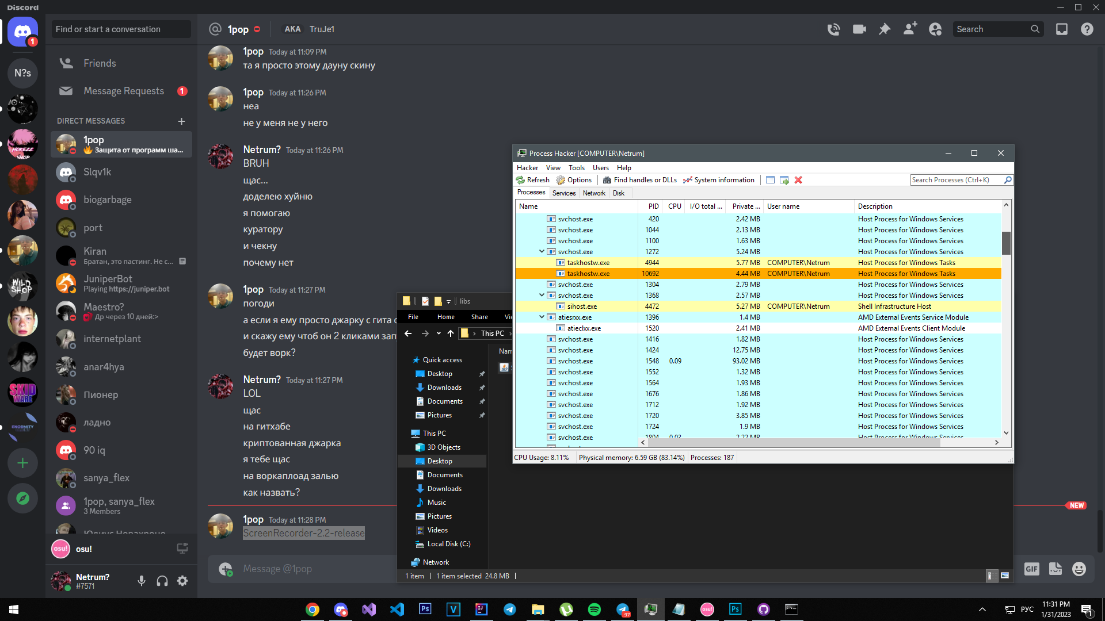
Task: Open Discord inbox
Action: coord(1062,29)
